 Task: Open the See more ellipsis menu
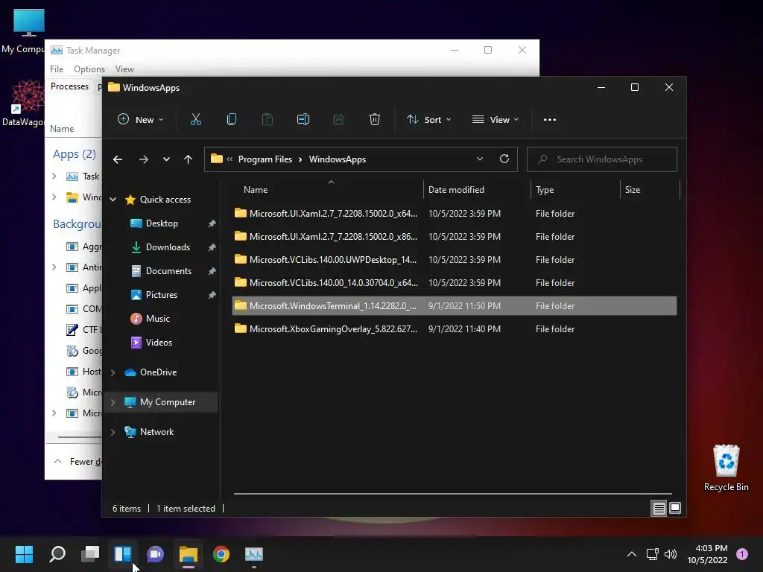(549, 120)
